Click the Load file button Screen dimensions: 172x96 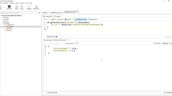coord(60,19)
